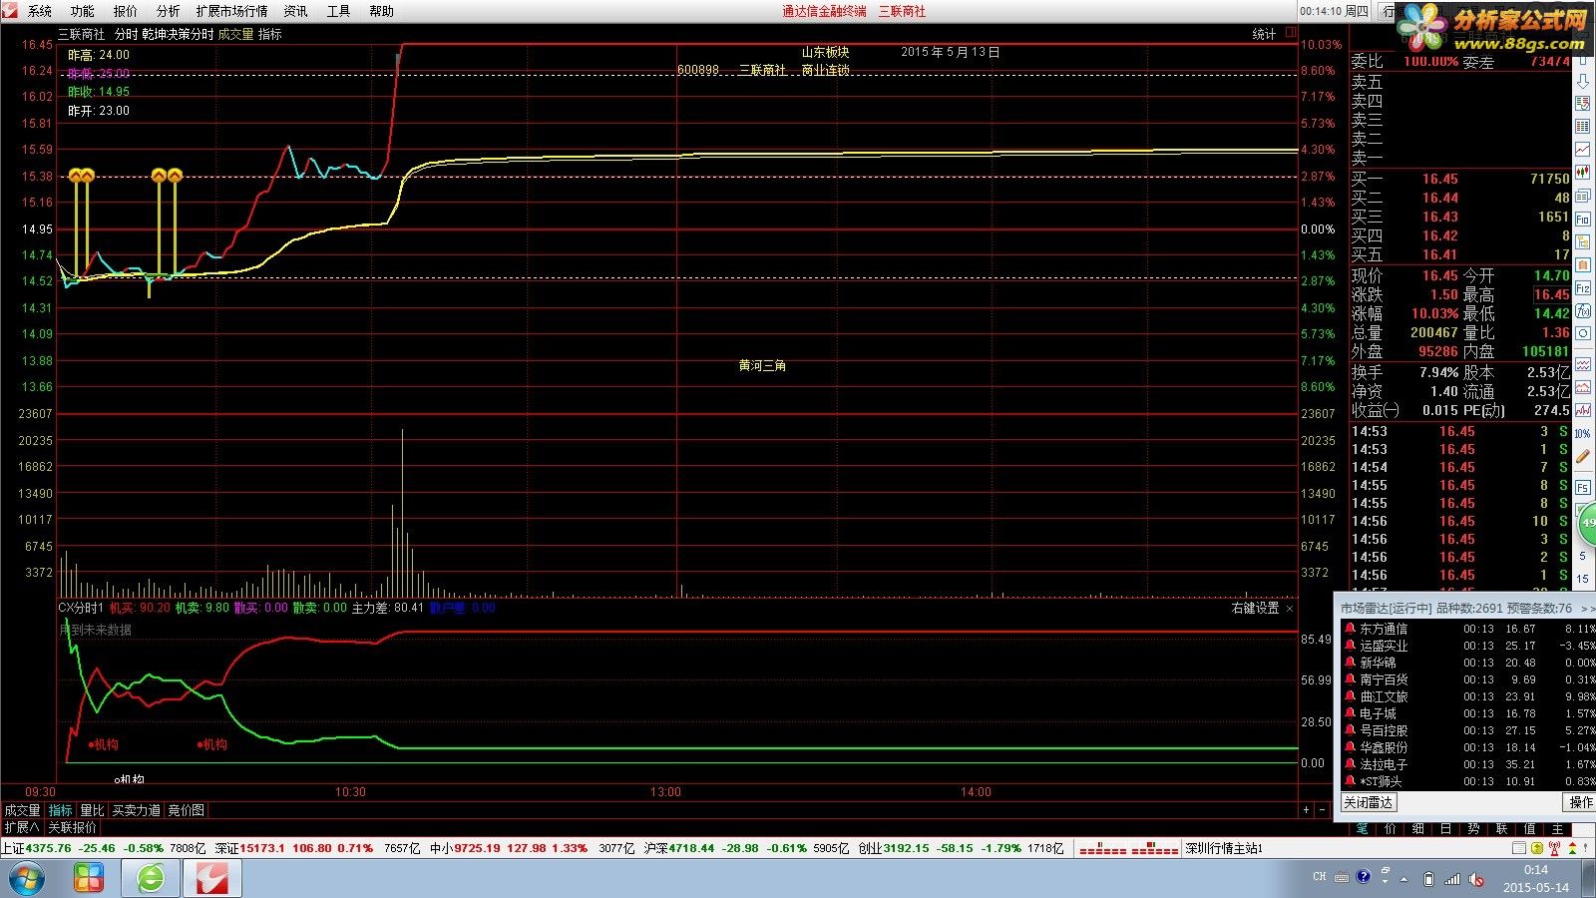Select the 电子城 radar alert row
The image size is (1596, 898).
[1468, 713]
